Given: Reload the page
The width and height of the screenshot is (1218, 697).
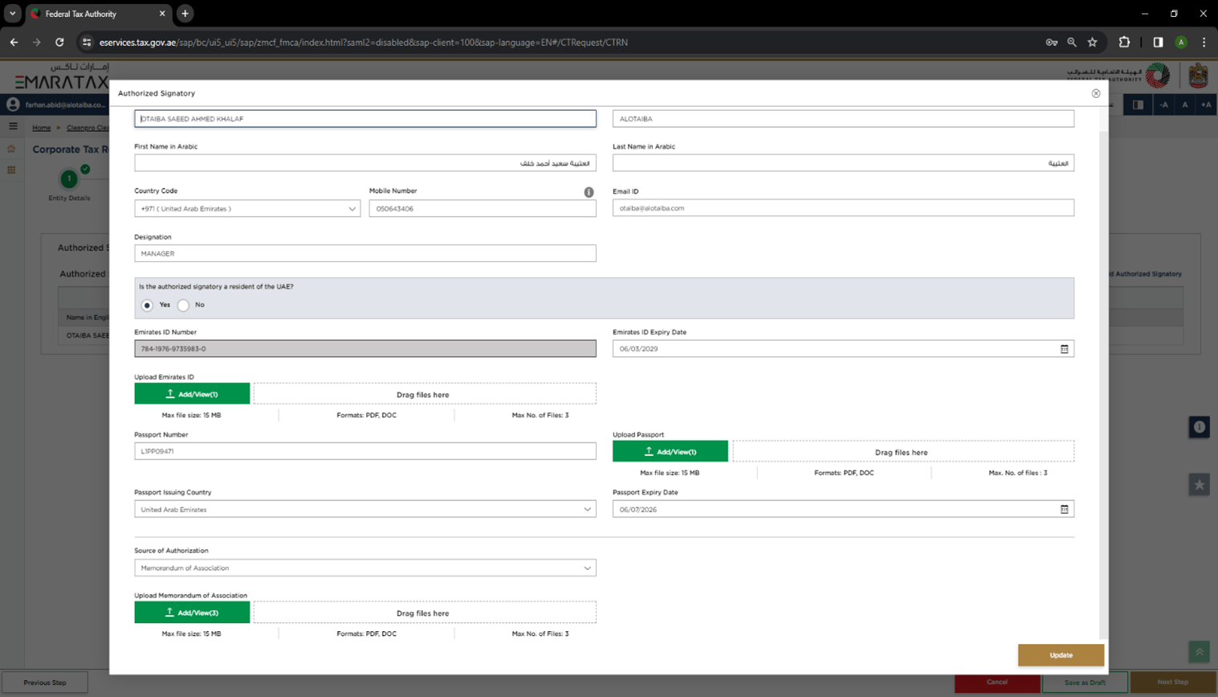Looking at the screenshot, I should click(x=59, y=43).
